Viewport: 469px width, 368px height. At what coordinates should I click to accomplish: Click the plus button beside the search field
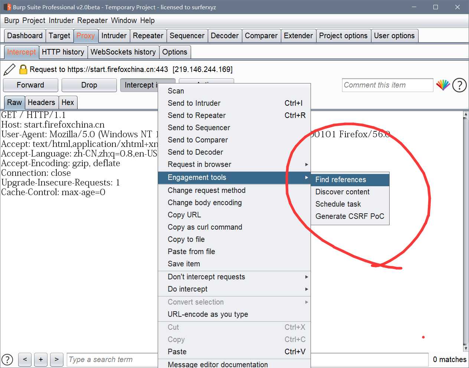click(41, 359)
